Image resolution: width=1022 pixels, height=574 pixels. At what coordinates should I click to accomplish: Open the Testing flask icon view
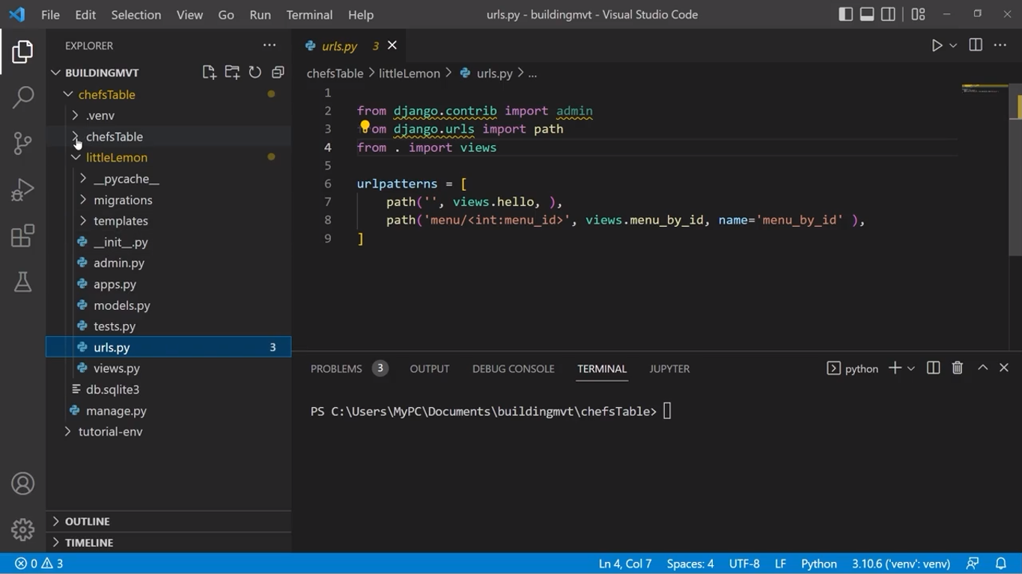tap(22, 282)
